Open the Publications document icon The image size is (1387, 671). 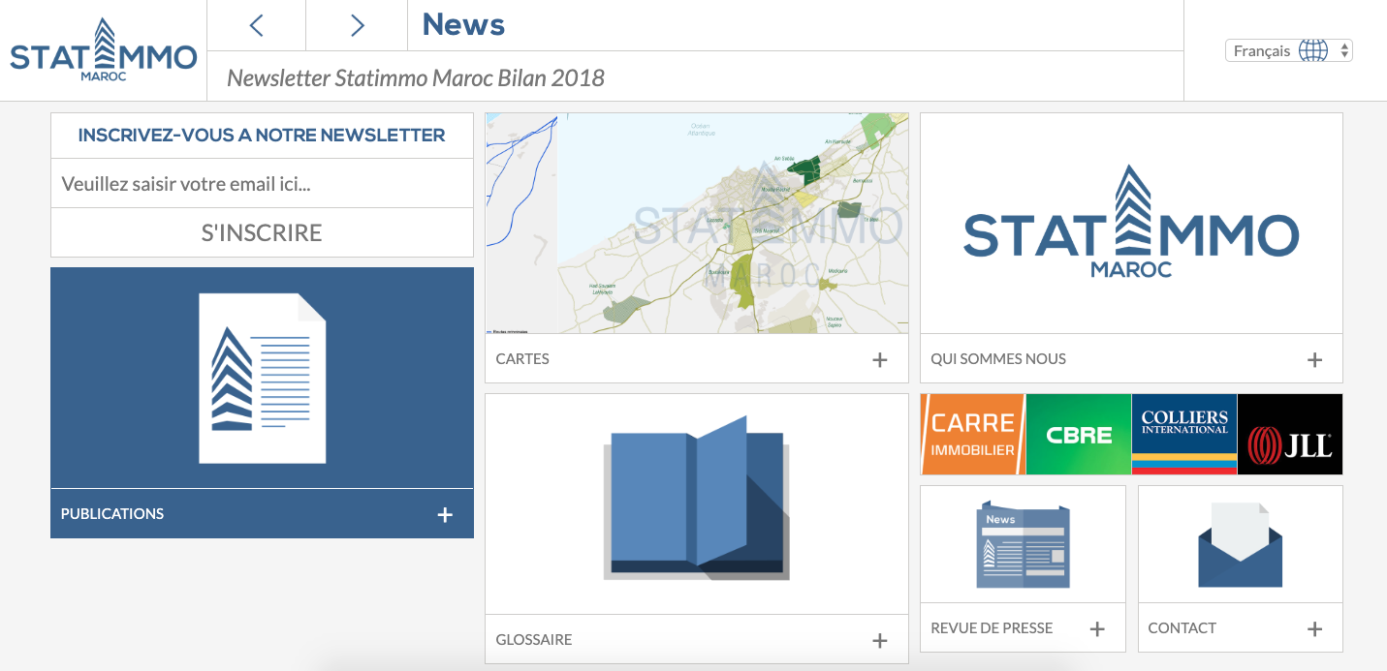pyautogui.click(x=262, y=378)
